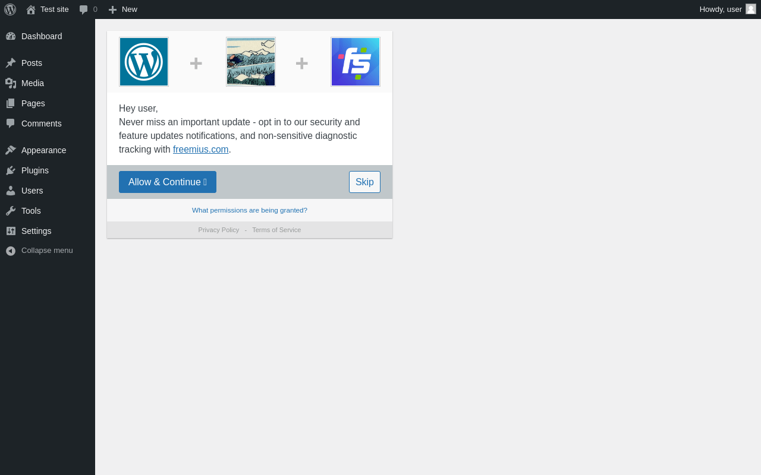Click the Posts pushpin icon

pyautogui.click(x=11, y=63)
